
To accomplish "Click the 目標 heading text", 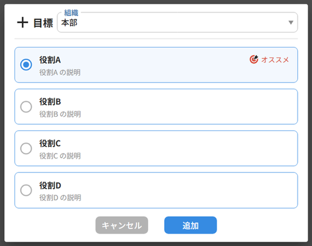I will pos(43,23).
